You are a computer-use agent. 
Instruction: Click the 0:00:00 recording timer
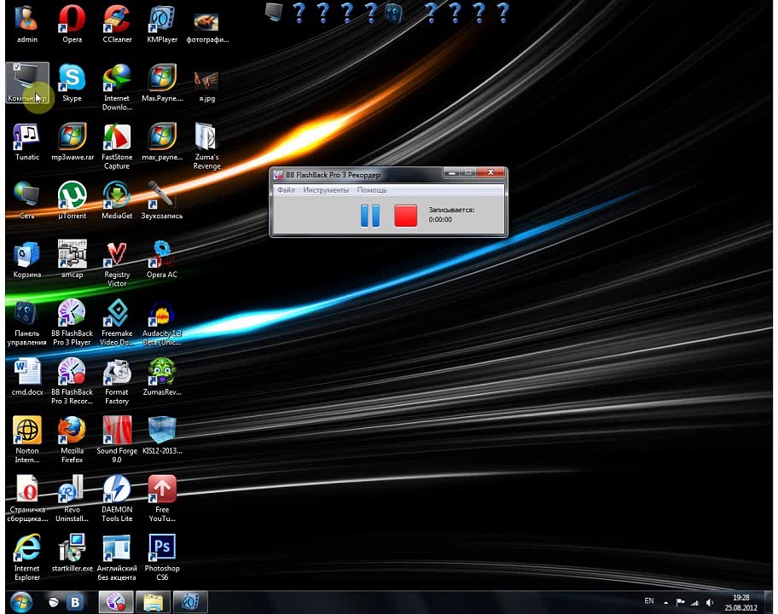[x=440, y=219]
